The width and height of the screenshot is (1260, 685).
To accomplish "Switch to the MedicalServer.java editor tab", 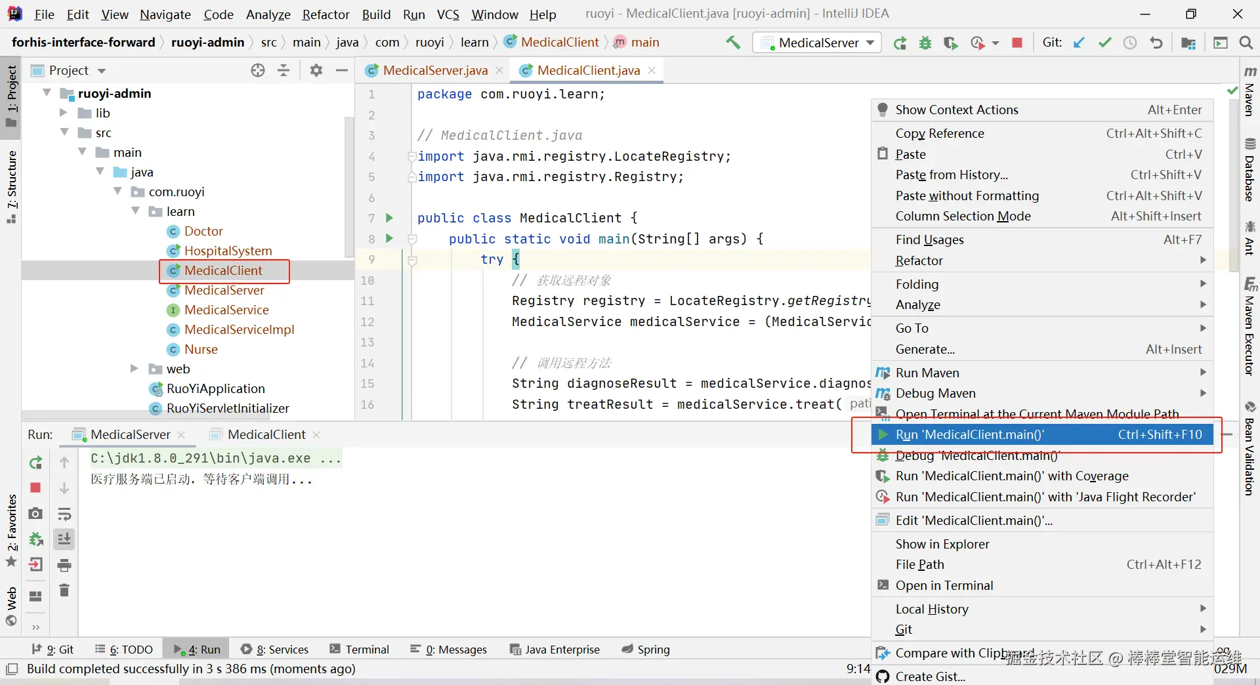I will tap(434, 70).
